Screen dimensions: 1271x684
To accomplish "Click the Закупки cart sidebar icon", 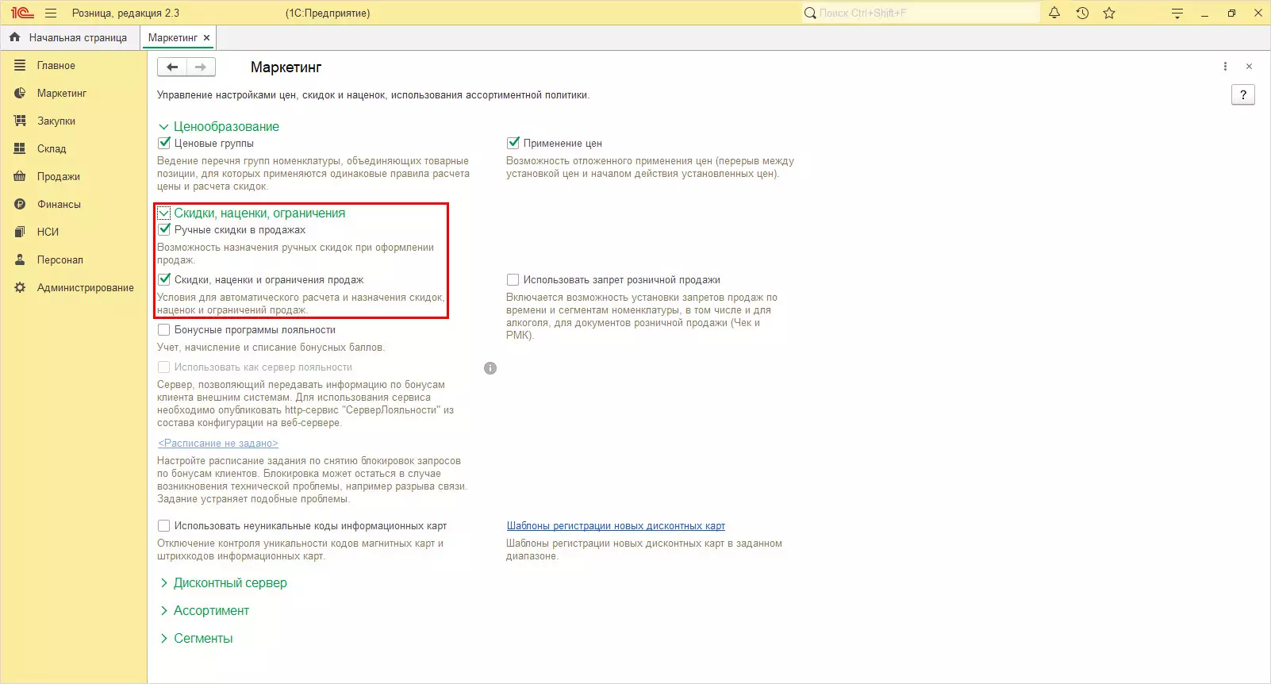I will [20, 121].
